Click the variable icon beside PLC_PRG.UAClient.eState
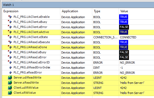Image resolution: width=154 pixels, height=98 pixels. click(10, 37)
